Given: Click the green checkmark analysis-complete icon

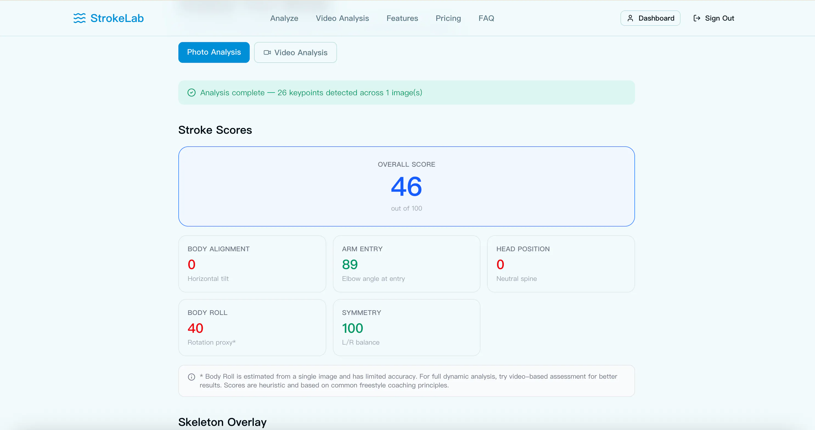Looking at the screenshot, I should point(192,93).
